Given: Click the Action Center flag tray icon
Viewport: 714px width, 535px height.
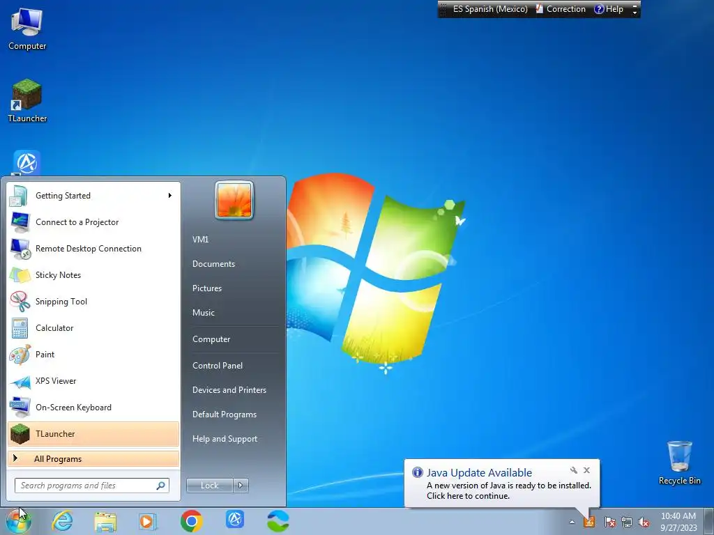Looking at the screenshot, I should [x=609, y=522].
